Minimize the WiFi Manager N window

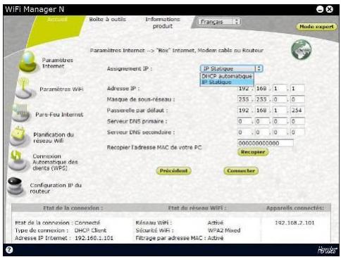320,9
